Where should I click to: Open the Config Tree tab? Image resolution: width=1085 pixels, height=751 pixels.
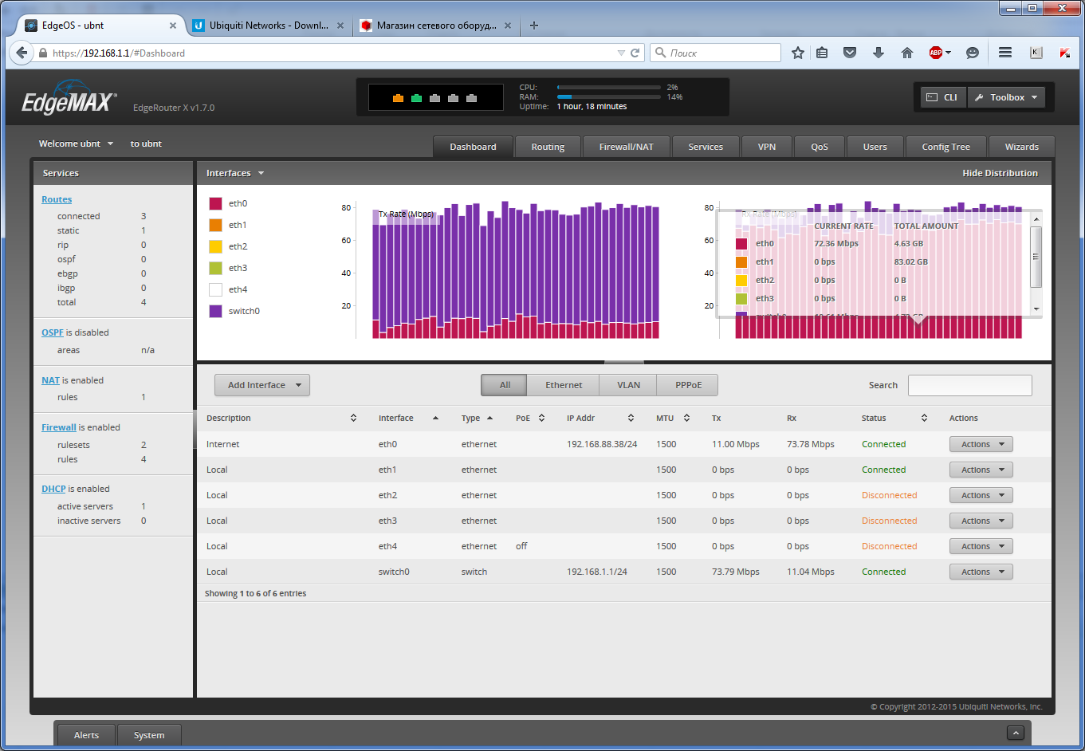(x=945, y=147)
